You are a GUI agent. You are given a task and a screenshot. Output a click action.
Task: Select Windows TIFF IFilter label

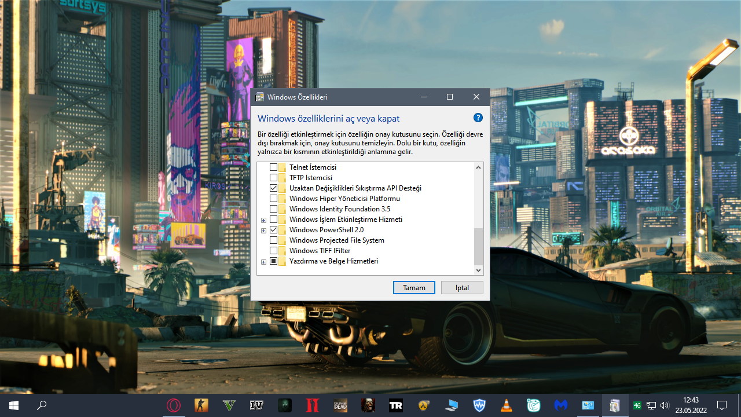pyautogui.click(x=320, y=251)
